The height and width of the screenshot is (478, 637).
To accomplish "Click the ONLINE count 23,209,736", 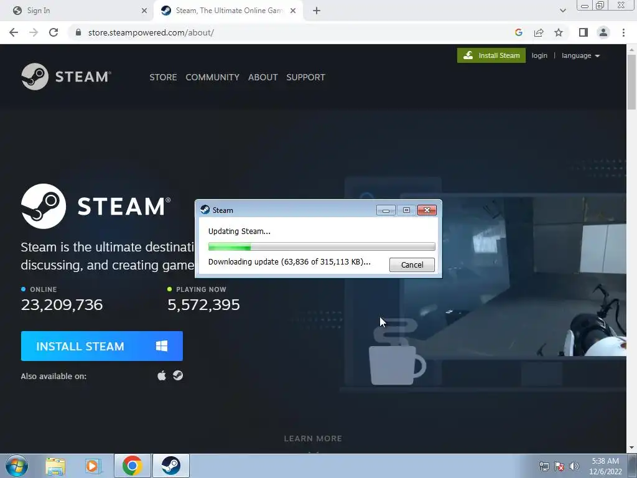I will click(62, 305).
